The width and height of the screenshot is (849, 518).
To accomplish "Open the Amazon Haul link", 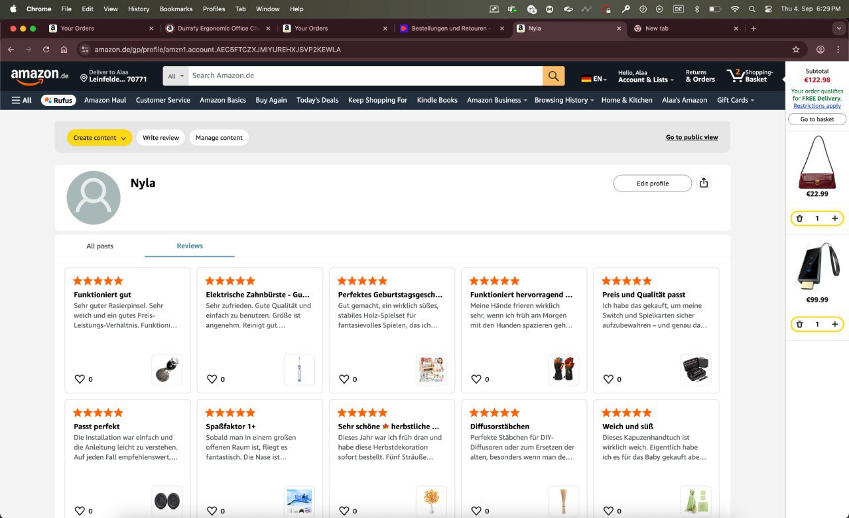I will pyautogui.click(x=105, y=100).
